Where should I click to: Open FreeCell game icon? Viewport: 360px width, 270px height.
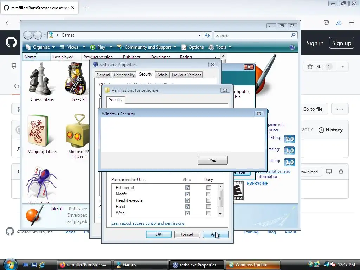(77, 79)
